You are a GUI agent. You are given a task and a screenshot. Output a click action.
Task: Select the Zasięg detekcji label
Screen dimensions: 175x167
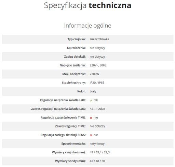75,57
